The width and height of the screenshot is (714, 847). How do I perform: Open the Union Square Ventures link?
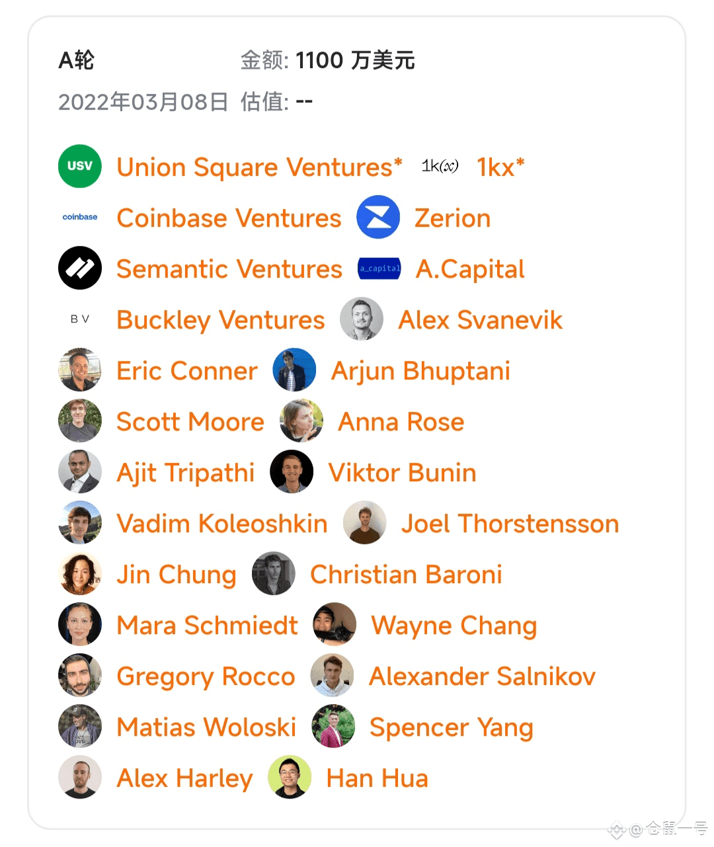point(259,167)
